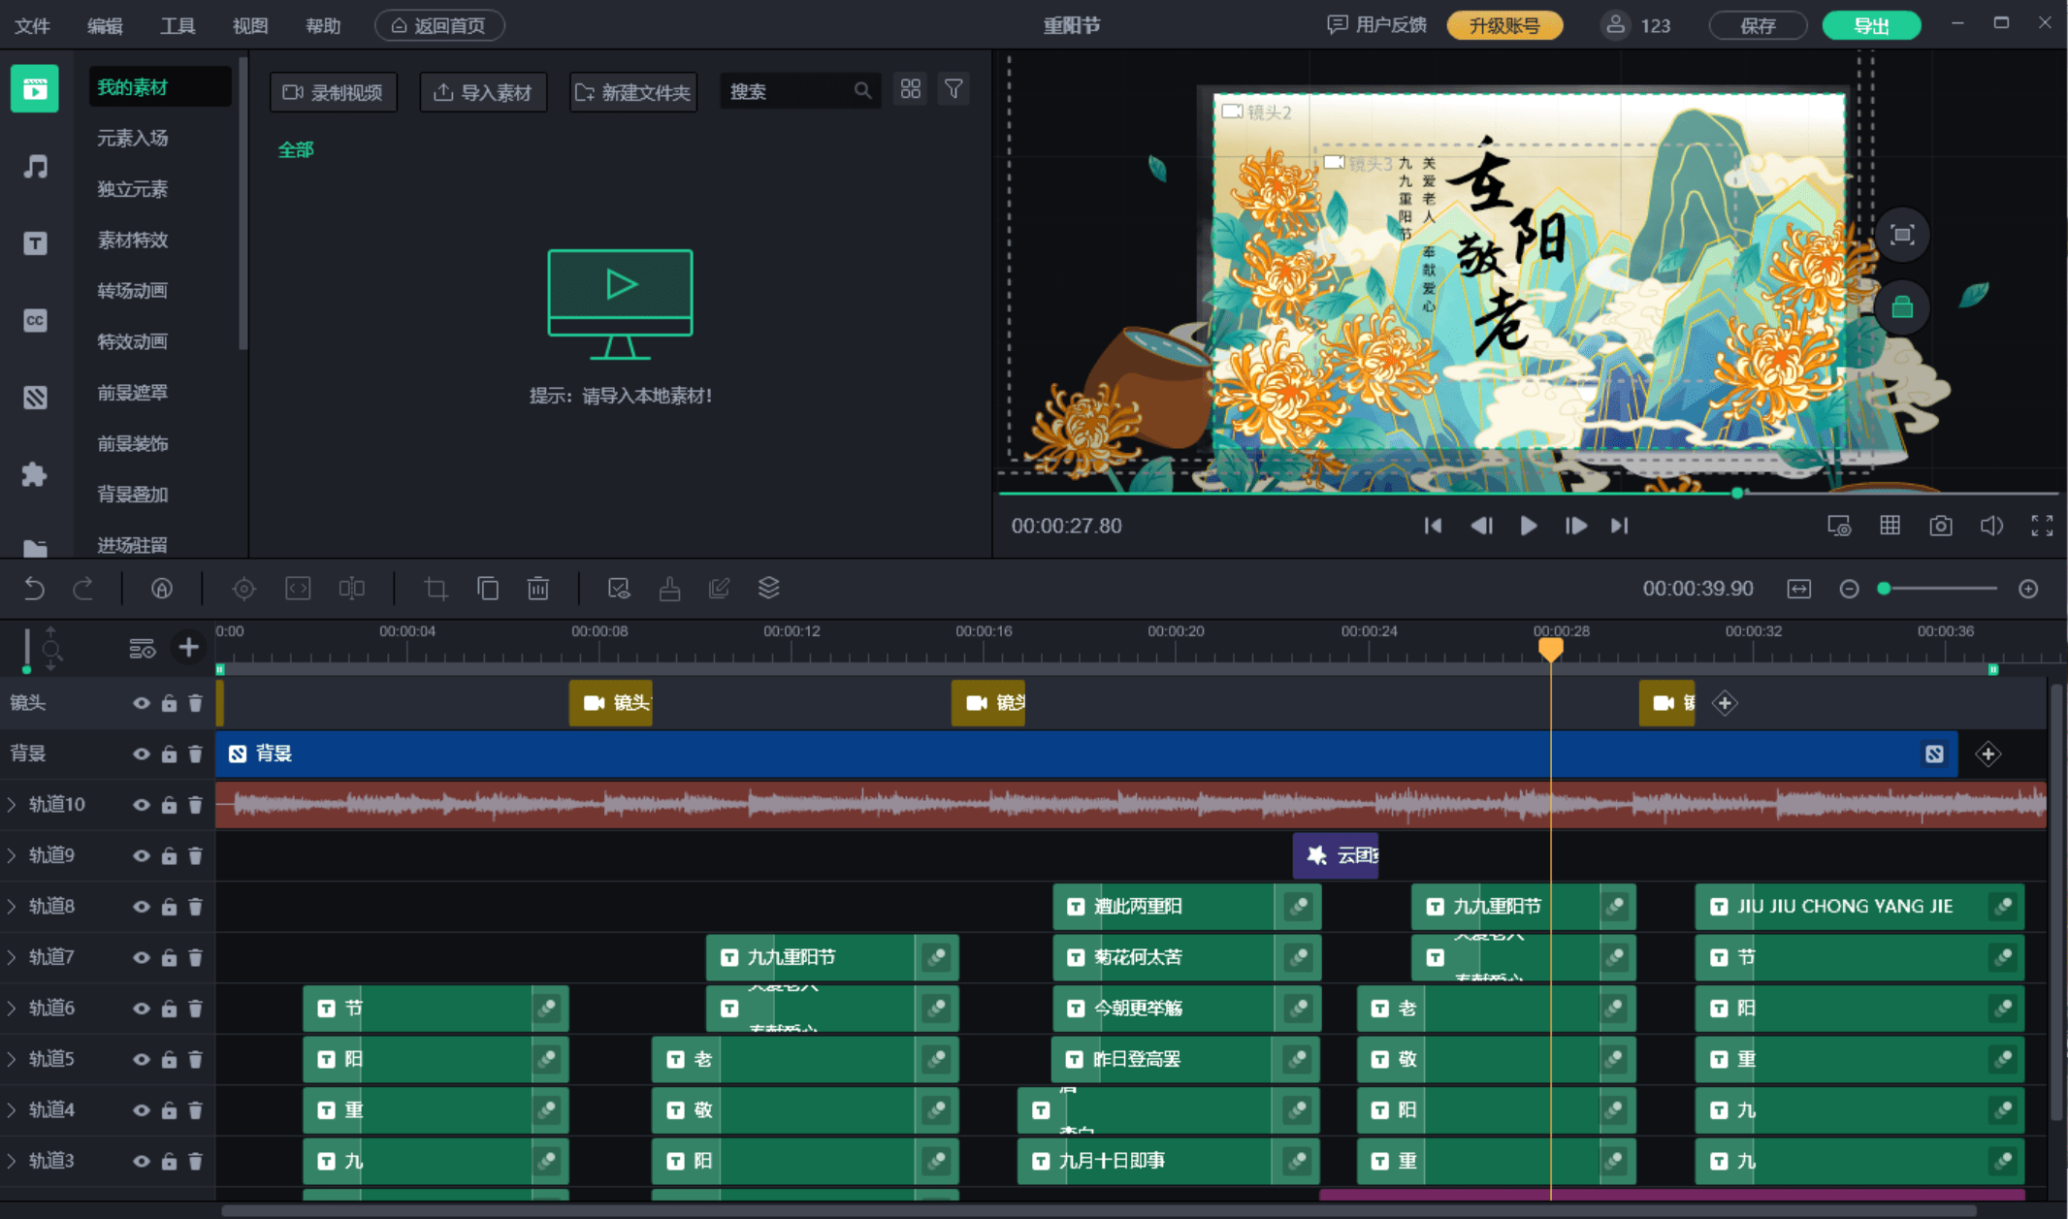Click the green 导出 button
This screenshot has height=1219, width=2068.
1871,25
